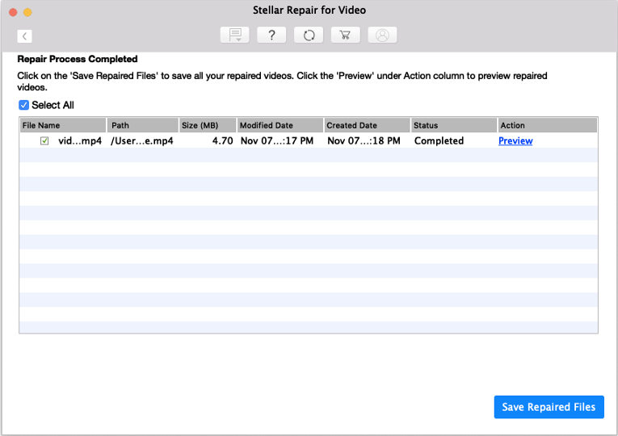The height and width of the screenshot is (436, 618).
Task: Click the Nov 07...:17 PM modified date
Action: pos(277,140)
